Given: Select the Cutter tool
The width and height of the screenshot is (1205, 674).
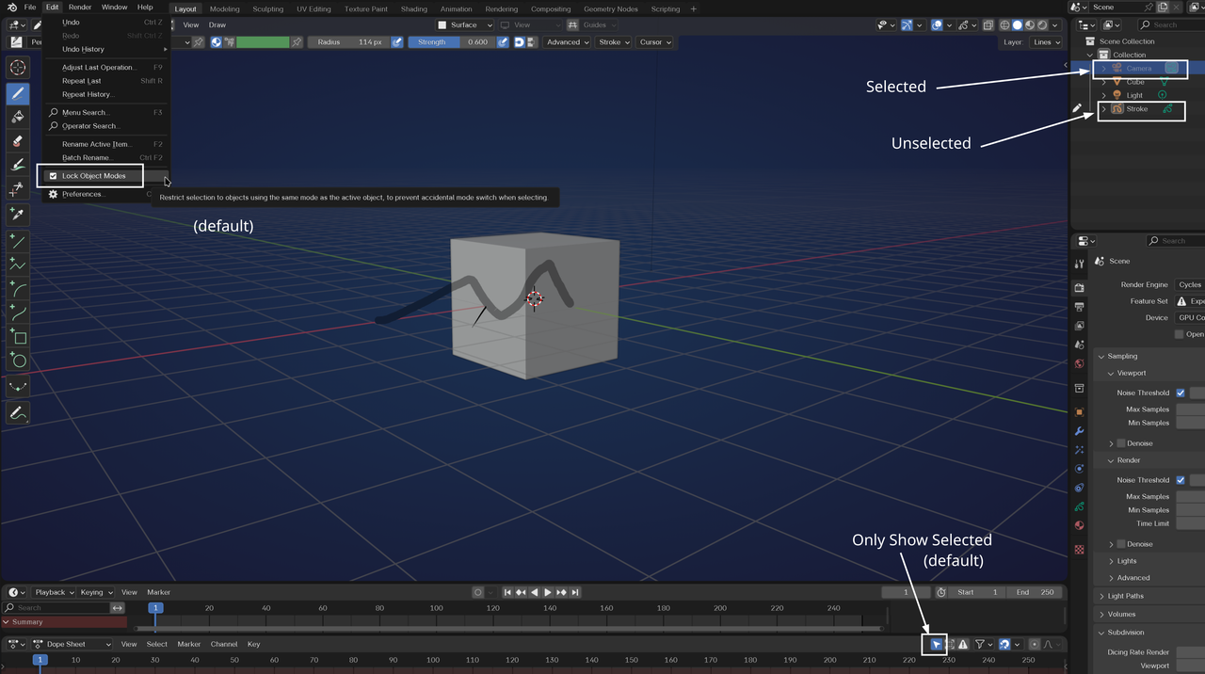Looking at the screenshot, I should 17,189.
